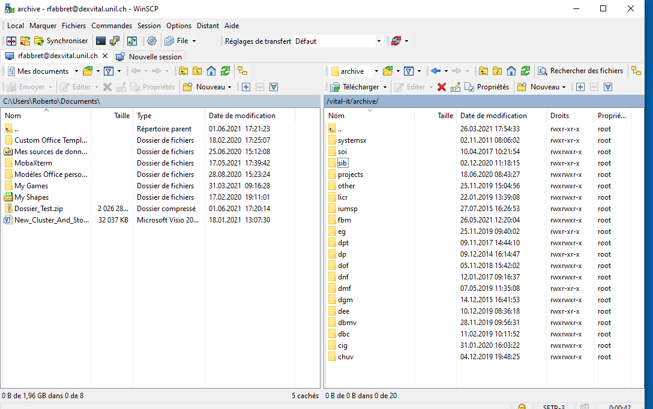
Task: Open the Preferences gear icon
Action: click(151, 41)
